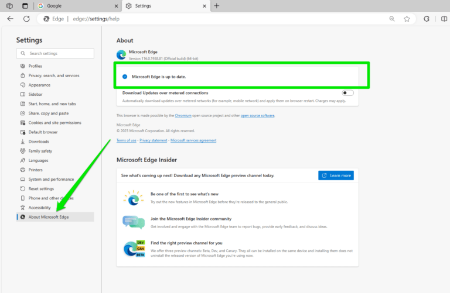Click the zoom magnifier icon in address bar

(392, 19)
